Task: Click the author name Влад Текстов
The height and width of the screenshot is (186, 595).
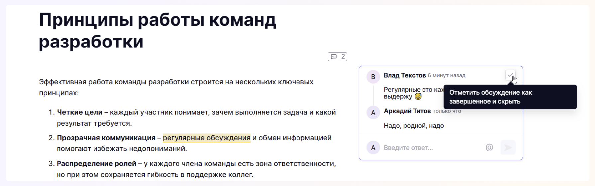Action: pyautogui.click(x=405, y=75)
